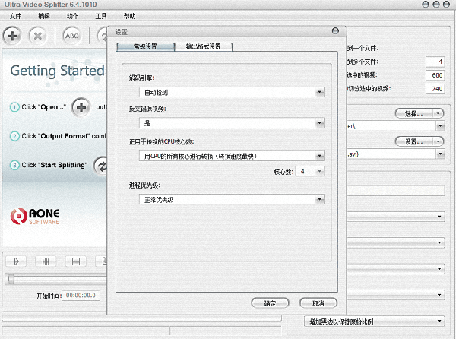Click the field showing value 740
Image resolution: width=456 pixels, height=339 pixels.
pyautogui.click(x=435, y=89)
